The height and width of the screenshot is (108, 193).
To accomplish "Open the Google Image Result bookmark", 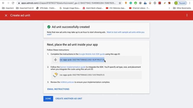I will pos(70,8).
